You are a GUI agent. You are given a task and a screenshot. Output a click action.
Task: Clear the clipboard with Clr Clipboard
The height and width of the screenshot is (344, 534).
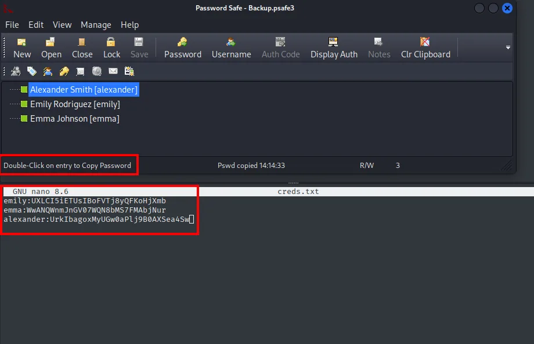pos(425,48)
